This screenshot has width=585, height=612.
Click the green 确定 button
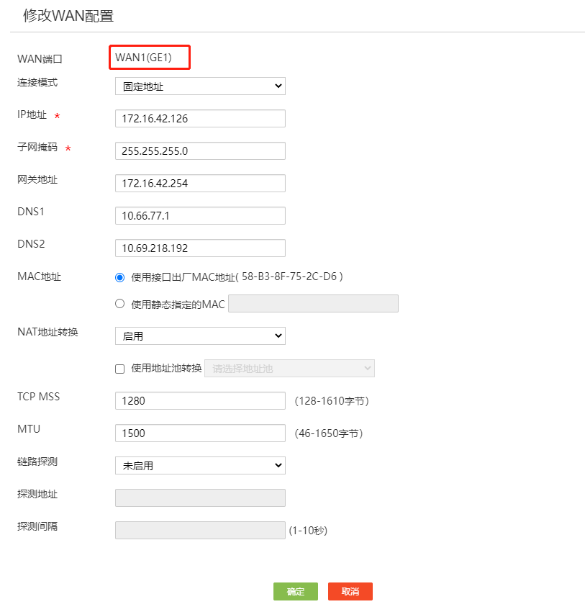pyautogui.click(x=296, y=591)
